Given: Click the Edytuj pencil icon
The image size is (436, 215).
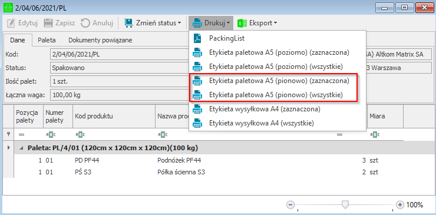Looking at the screenshot, I should [11, 23].
